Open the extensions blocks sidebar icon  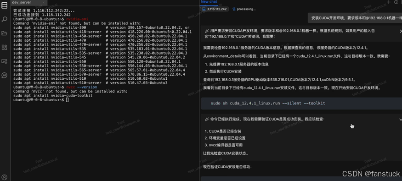tap(4, 47)
